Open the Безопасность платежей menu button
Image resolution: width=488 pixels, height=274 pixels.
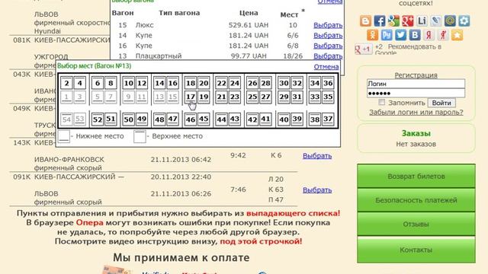(x=416, y=200)
